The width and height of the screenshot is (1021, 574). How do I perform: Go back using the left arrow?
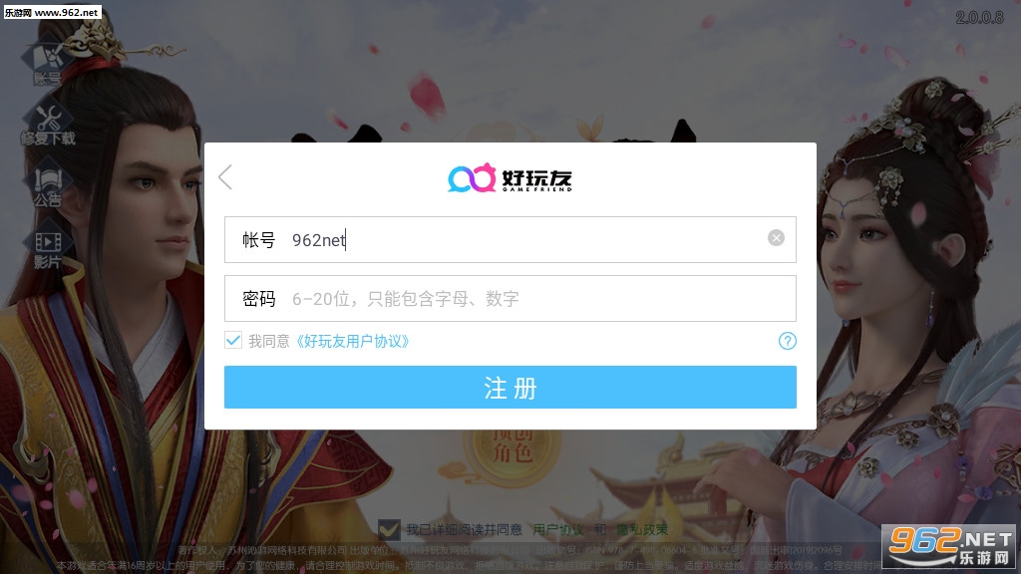click(225, 177)
